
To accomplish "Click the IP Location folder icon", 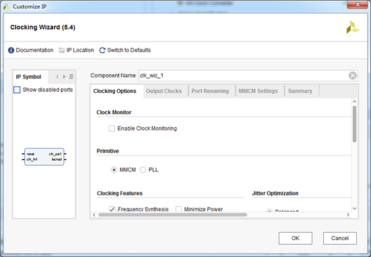I will pyautogui.click(x=62, y=50).
